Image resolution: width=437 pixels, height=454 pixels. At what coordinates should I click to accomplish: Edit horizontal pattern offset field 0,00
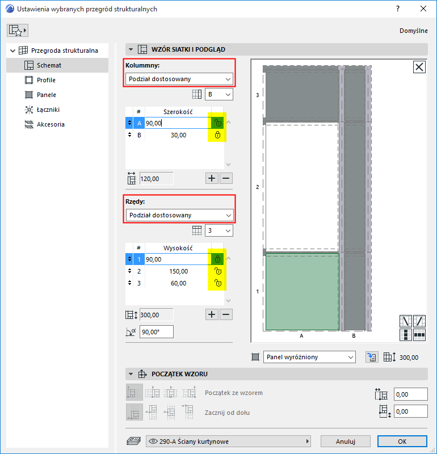point(411,394)
